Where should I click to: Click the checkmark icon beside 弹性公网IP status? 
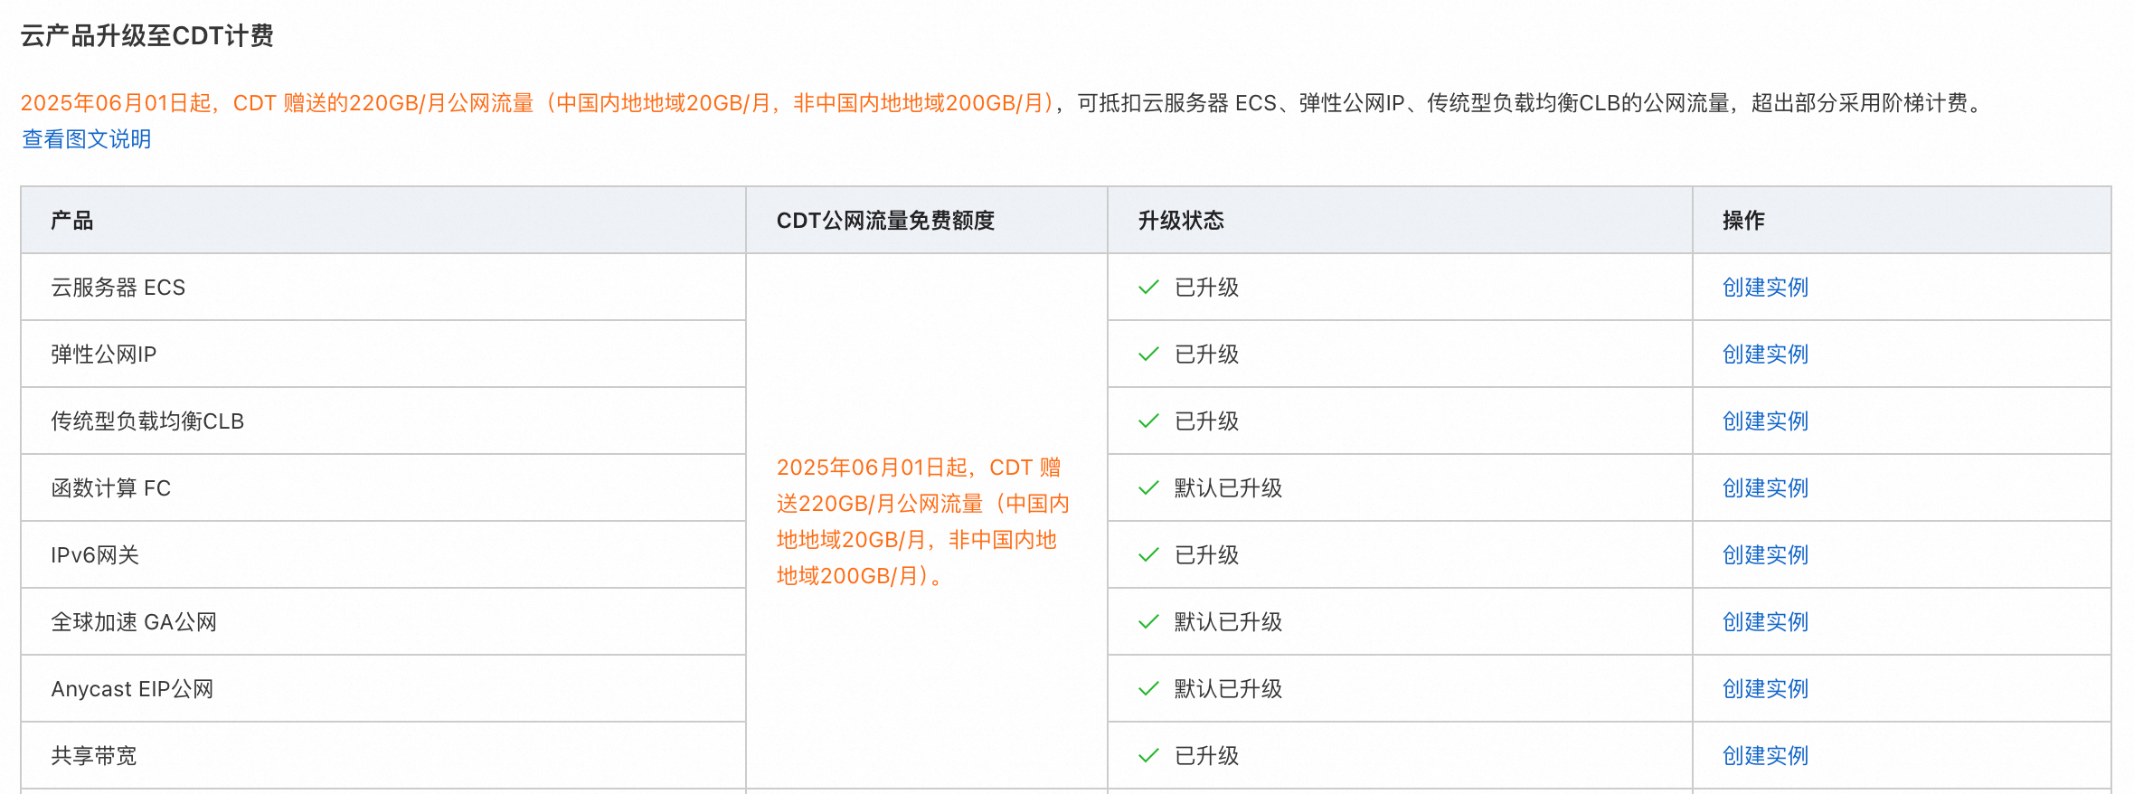pos(1148,354)
